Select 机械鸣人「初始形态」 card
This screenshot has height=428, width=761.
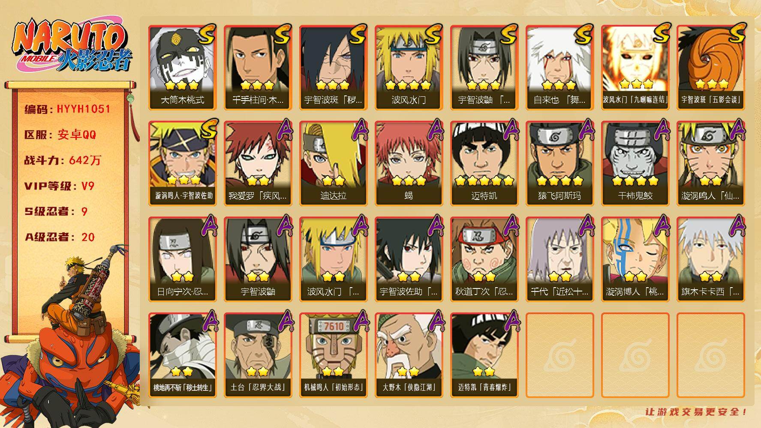tap(333, 355)
